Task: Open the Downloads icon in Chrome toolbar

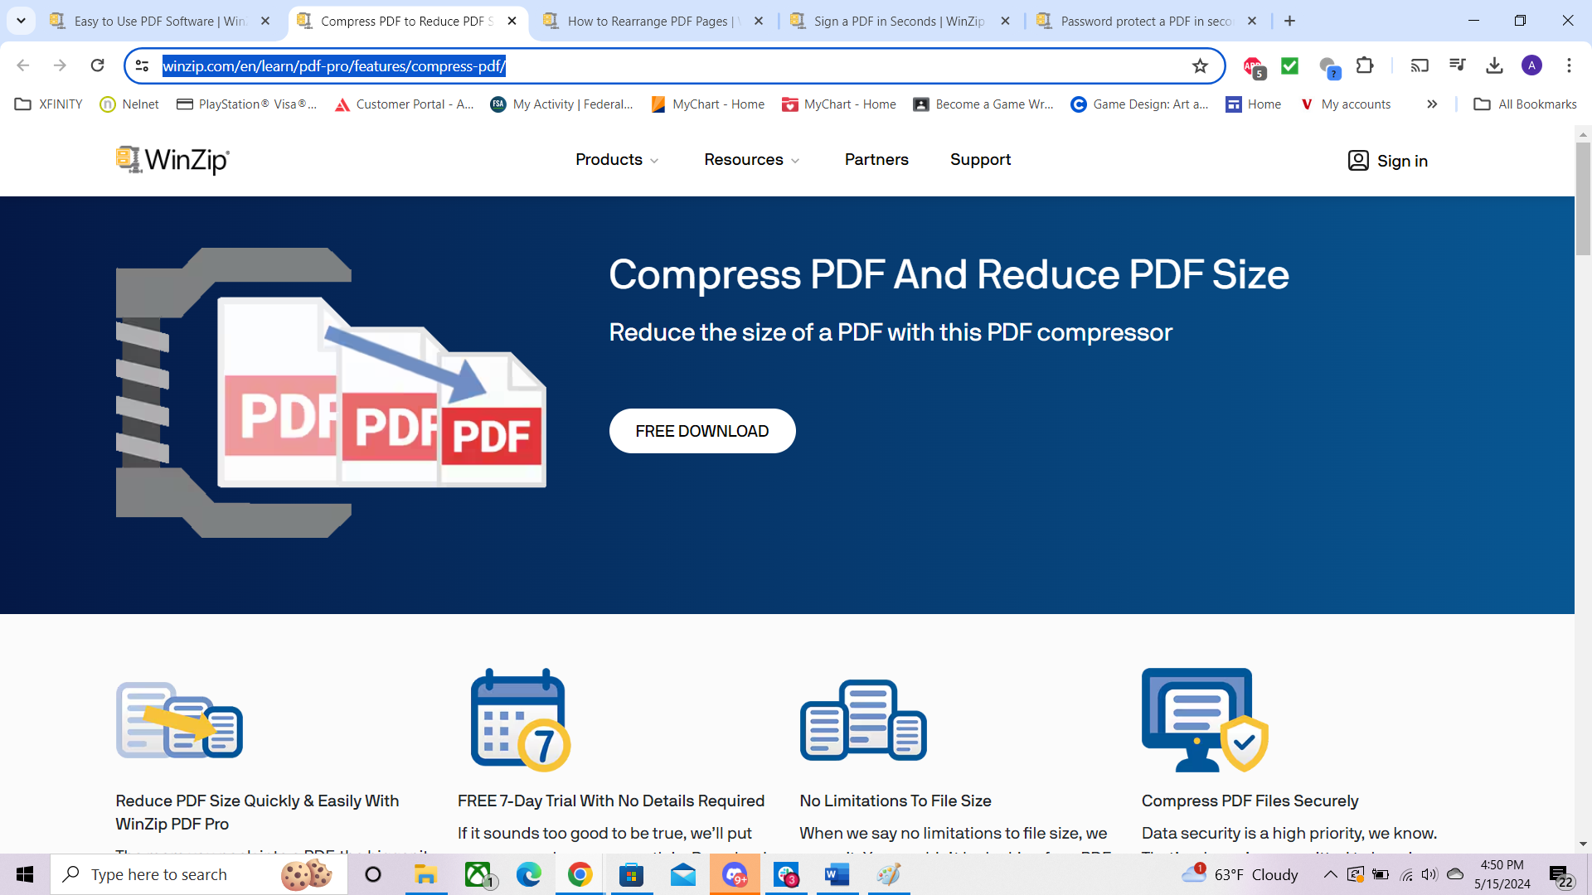Action: coord(1494,65)
